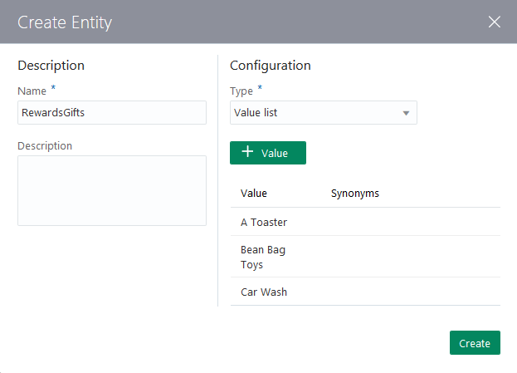This screenshot has height=373, width=517.
Task: Click the Name input field
Action: tap(111, 113)
